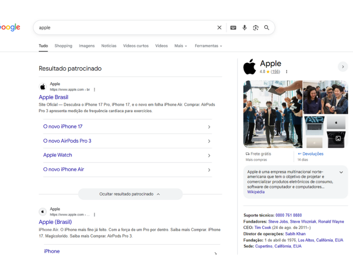Open more options for sponsored Apple result
The image size is (353, 265).
pos(94,90)
